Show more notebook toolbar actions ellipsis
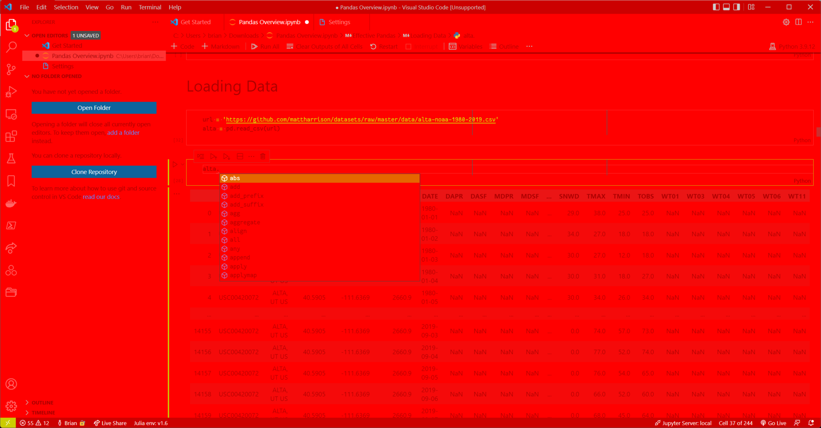Image resolution: width=821 pixels, height=428 pixels. (529, 47)
